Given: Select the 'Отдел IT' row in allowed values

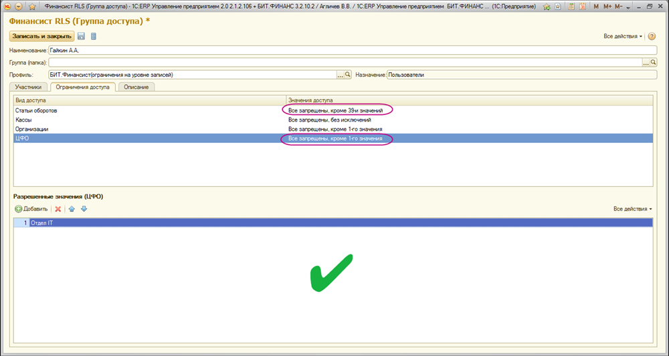Looking at the screenshot, I should pyautogui.click(x=268, y=223).
